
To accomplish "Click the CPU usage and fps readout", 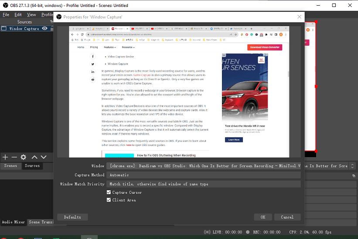I will 310,232.
